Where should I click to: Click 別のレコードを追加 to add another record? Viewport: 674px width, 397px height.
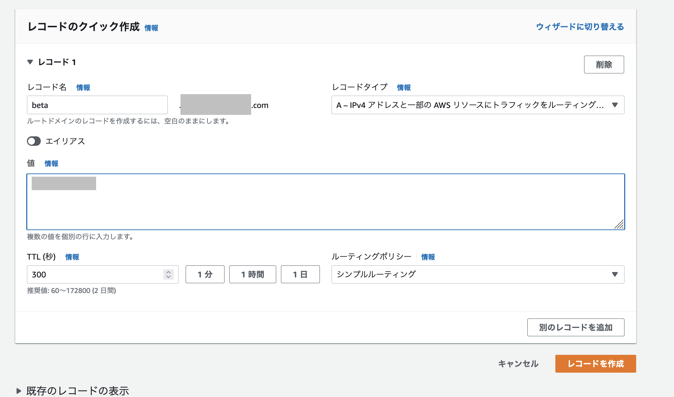[x=576, y=327]
